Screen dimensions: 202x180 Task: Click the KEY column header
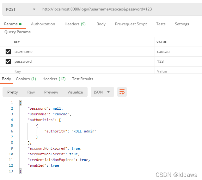pos(17,42)
